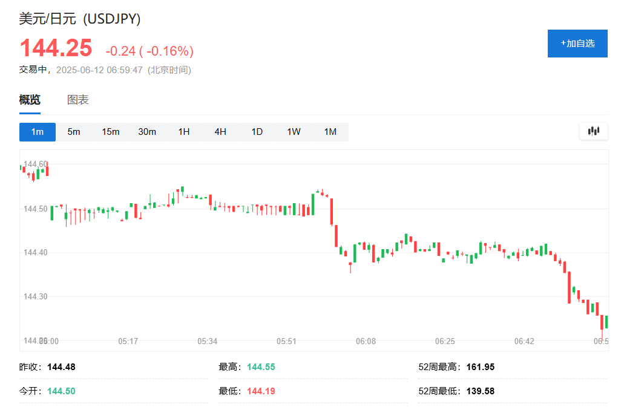Click the 昨收 value 144.48
The width and height of the screenshot is (621, 410).
click(61, 367)
